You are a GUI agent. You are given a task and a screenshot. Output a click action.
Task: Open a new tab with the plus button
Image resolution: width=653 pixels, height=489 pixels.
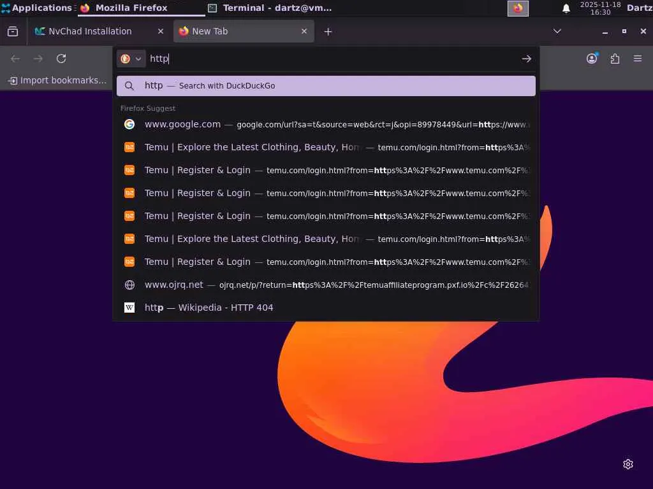[328, 32]
